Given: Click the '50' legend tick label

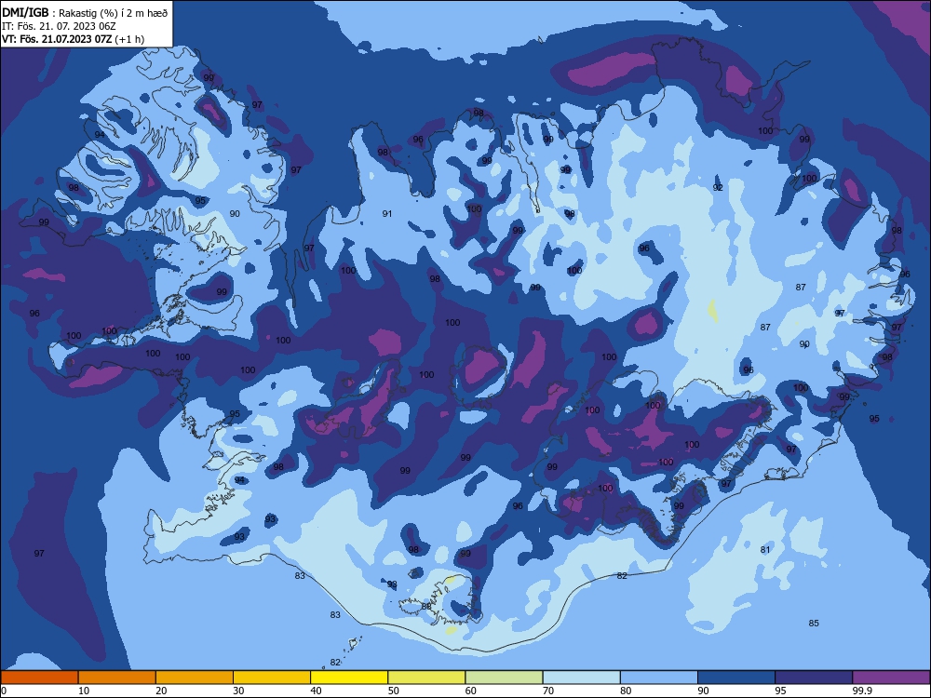Looking at the screenshot, I should pos(393,691).
